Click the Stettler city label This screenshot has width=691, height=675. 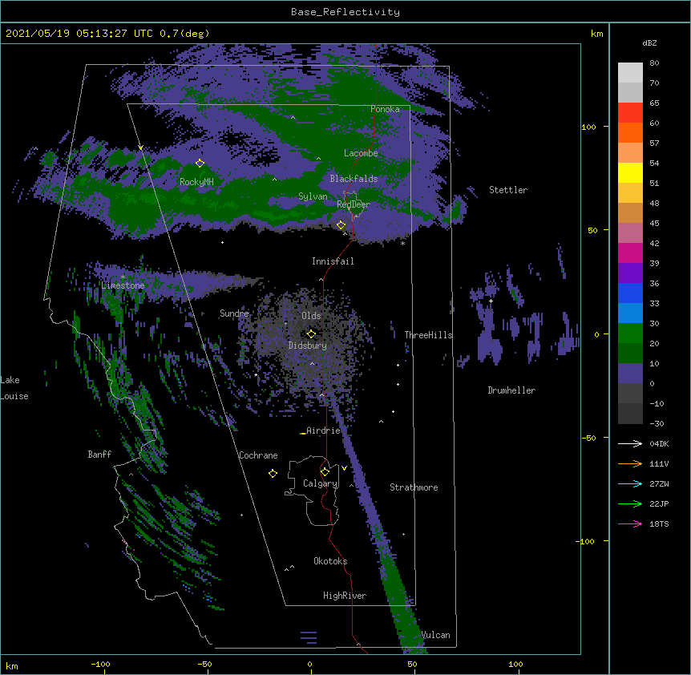pyautogui.click(x=508, y=190)
